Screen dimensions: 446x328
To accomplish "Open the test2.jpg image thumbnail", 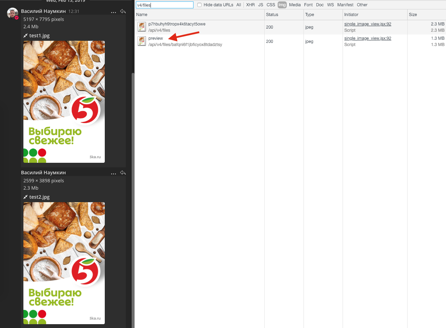I will (x=64, y=263).
